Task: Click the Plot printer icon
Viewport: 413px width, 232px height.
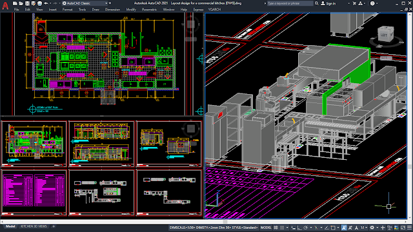Action: (x=39, y=3)
